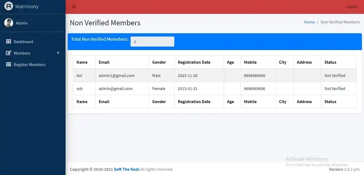The width and height of the screenshot is (364, 175).
Task: Select the row for member Ani
Action: pos(79,75)
